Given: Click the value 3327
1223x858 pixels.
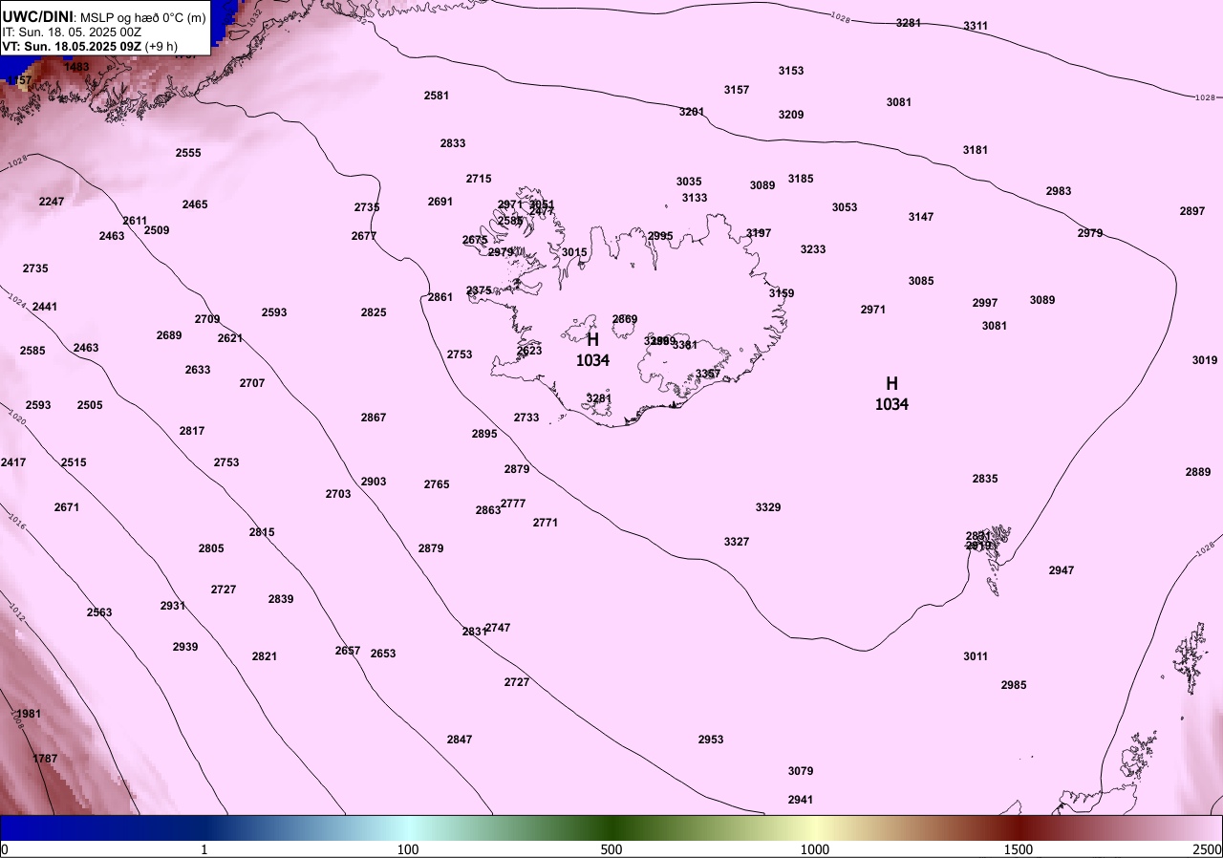Looking at the screenshot, I should pyautogui.click(x=737, y=542).
